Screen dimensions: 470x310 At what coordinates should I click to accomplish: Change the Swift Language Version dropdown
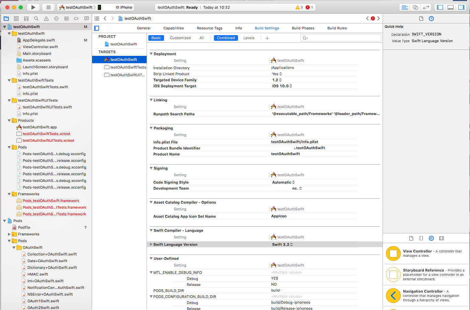point(283,244)
